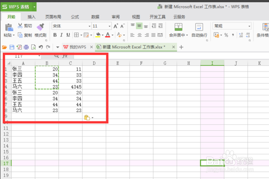Toggle vertical middle alignment
Viewport: 269px width, 179px height.
(x=139, y=26)
